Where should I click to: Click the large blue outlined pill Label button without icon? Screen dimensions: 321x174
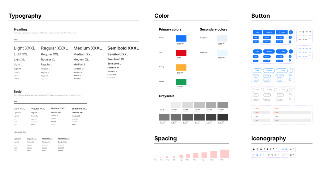pos(257,71)
